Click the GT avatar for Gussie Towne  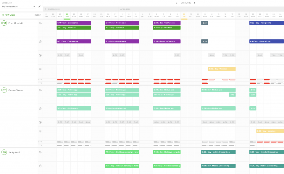point(4,90)
